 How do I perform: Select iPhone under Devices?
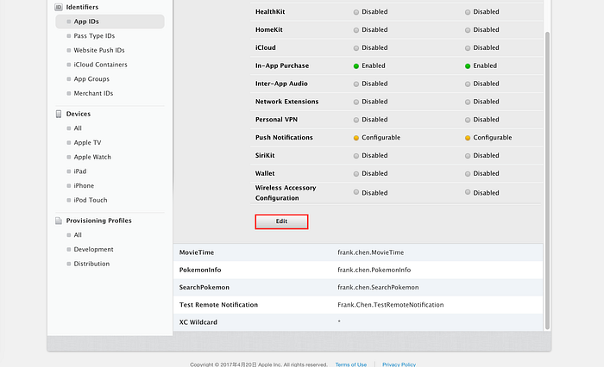pos(84,186)
